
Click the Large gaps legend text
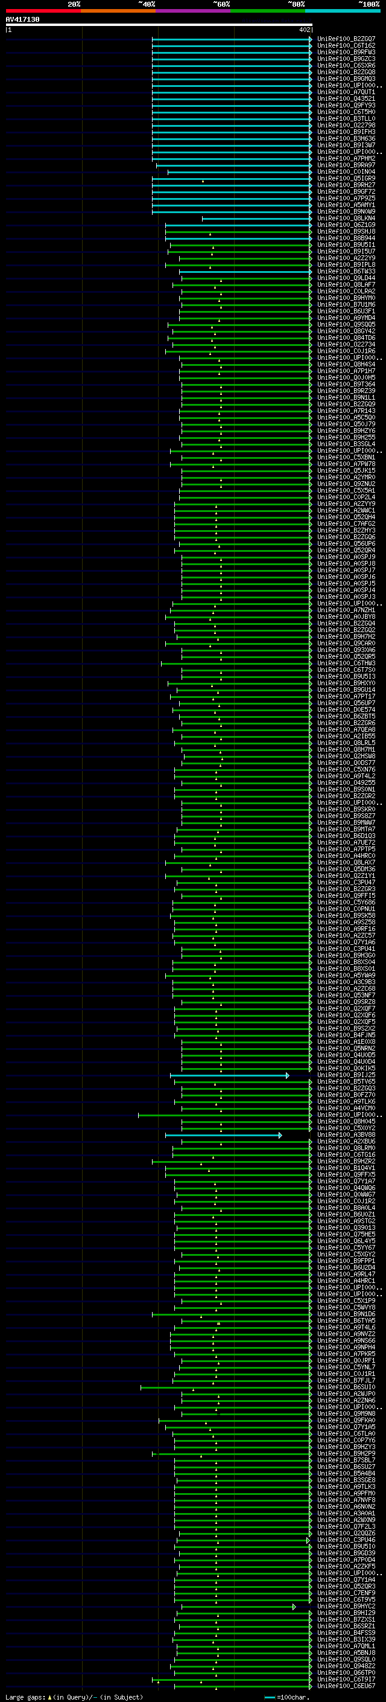pos(74,1697)
